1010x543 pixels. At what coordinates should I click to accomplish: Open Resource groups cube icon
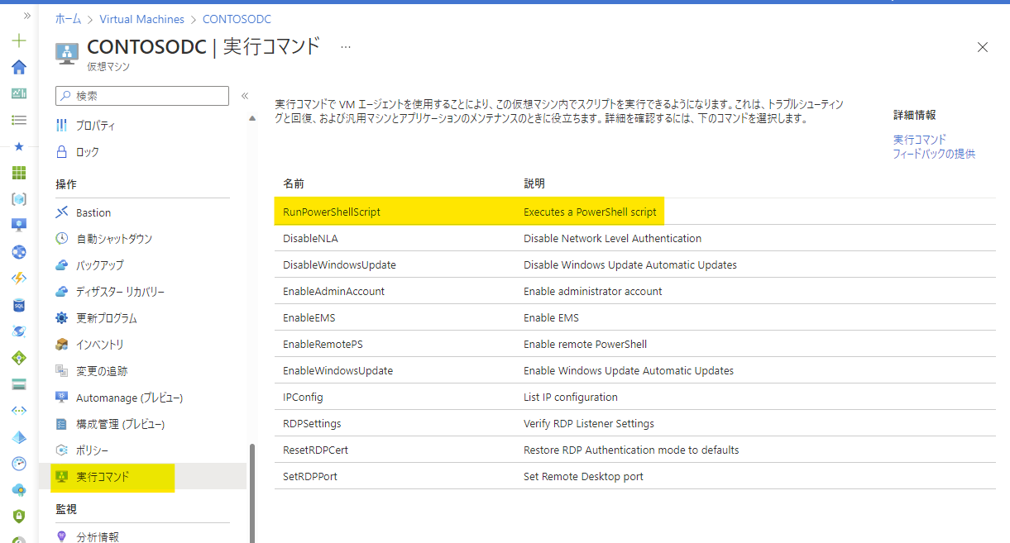pyautogui.click(x=19, y=199)
